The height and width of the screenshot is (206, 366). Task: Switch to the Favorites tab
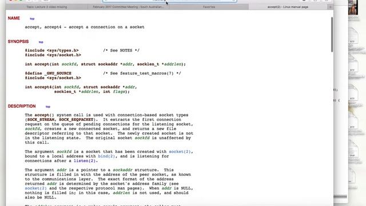(x=209, y=7)
